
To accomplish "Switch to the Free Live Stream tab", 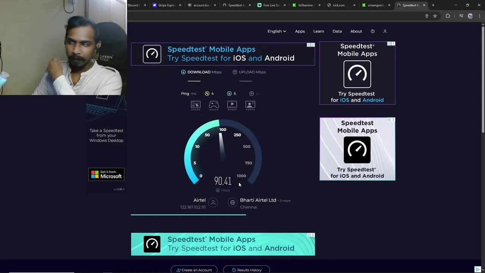I will pos(271,5).
